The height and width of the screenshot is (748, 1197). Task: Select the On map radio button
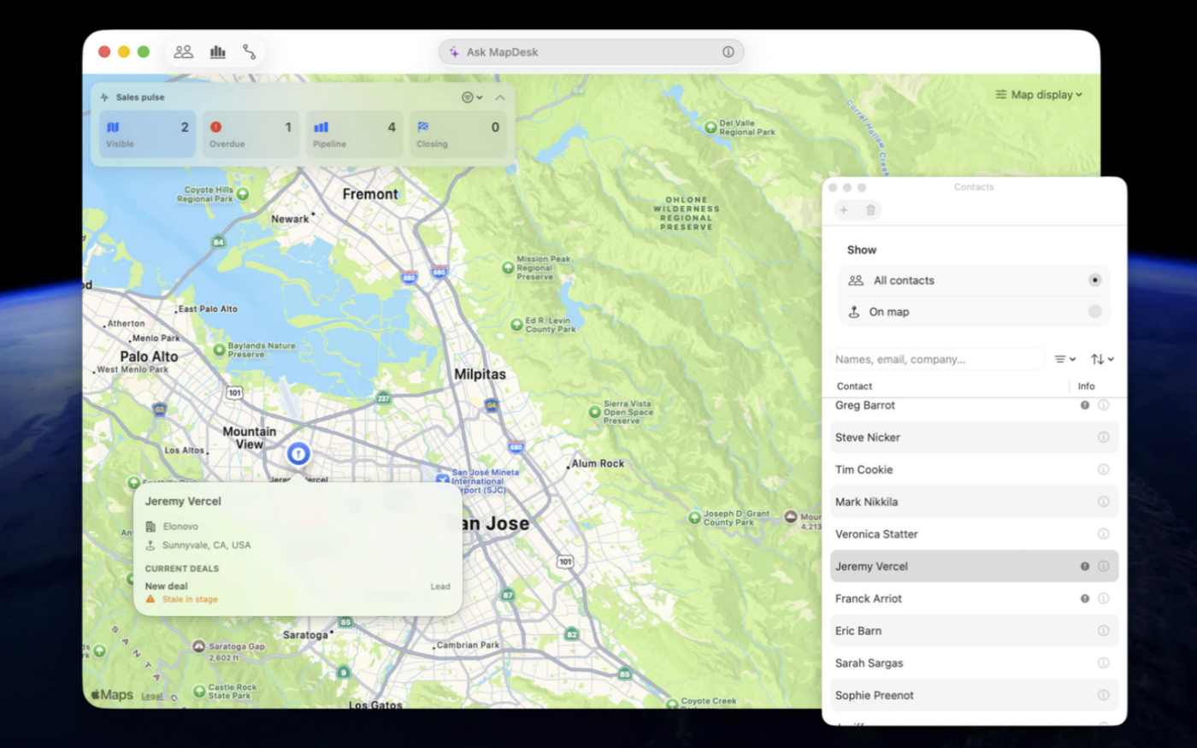click(1094, 312)
